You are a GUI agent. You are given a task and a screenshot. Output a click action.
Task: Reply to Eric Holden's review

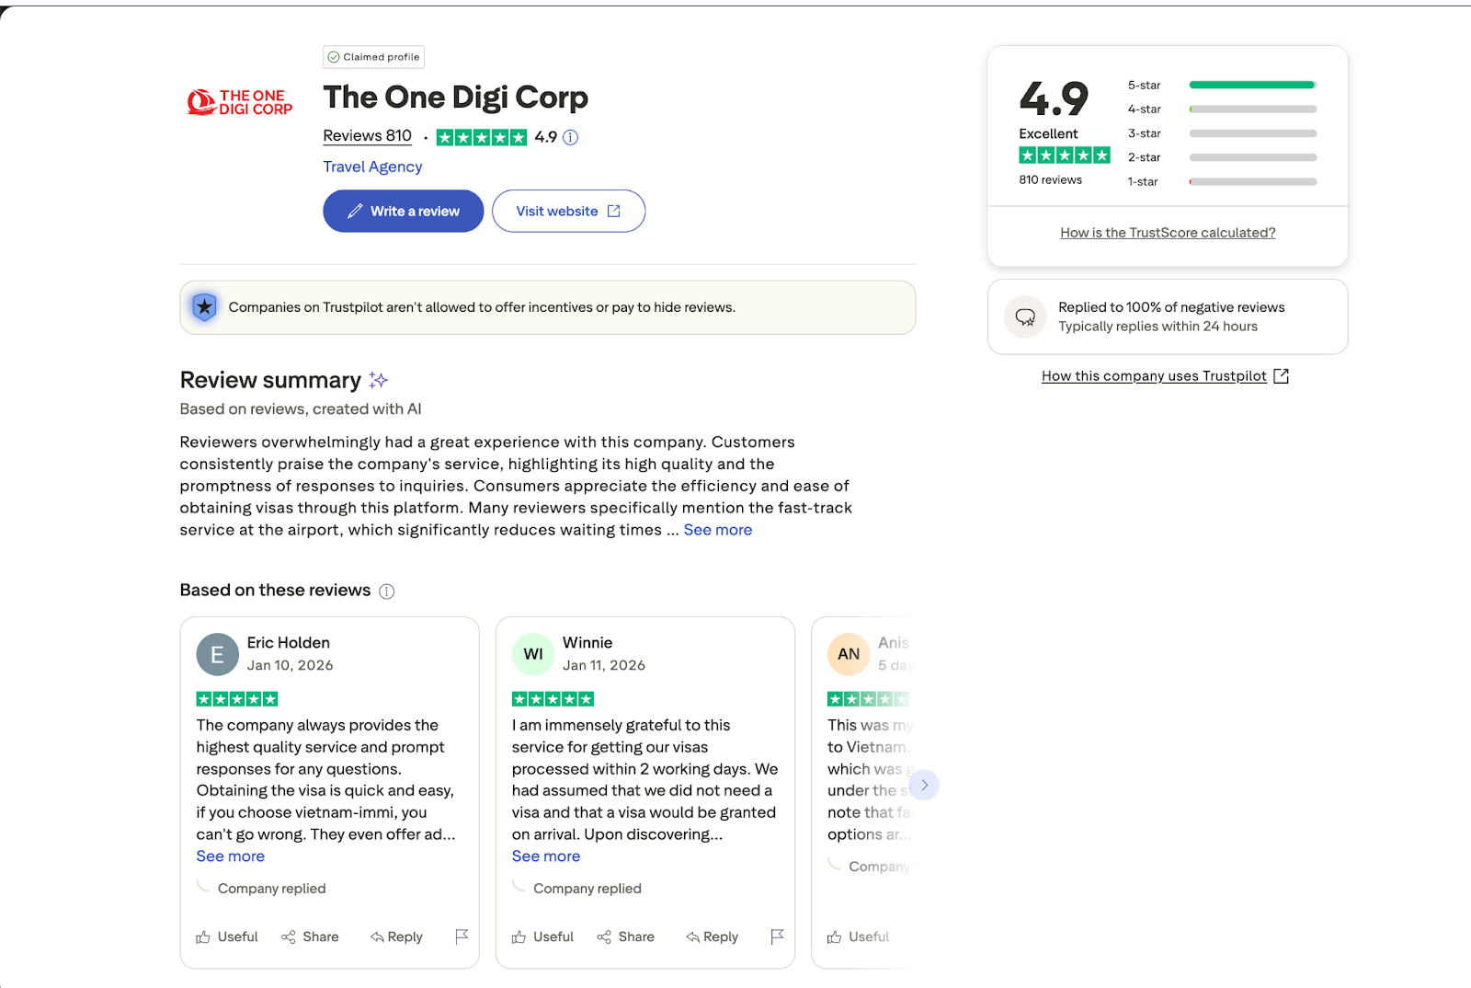click(x=396, y=936)
